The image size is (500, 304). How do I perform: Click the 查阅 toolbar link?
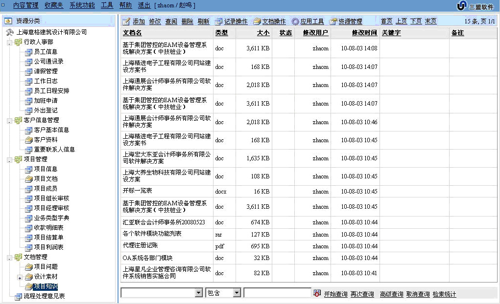[x=171, y=22]
